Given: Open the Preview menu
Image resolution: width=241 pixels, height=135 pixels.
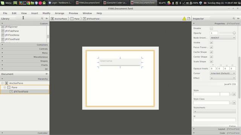Looking at the screenshot, I should tap(73, 13).
